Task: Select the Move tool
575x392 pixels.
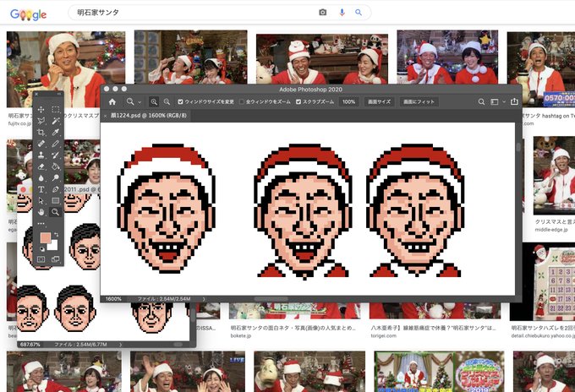Action: pos(41,109)
